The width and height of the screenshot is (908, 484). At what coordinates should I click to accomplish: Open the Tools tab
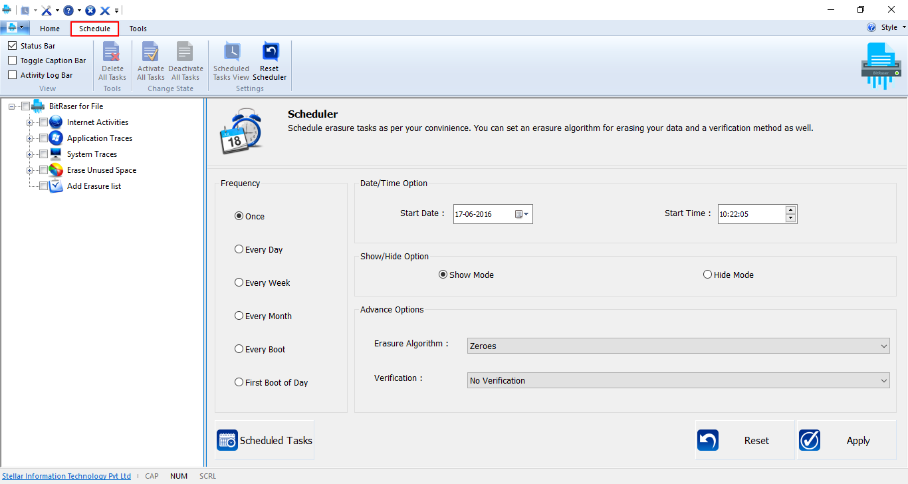point(138,29)
